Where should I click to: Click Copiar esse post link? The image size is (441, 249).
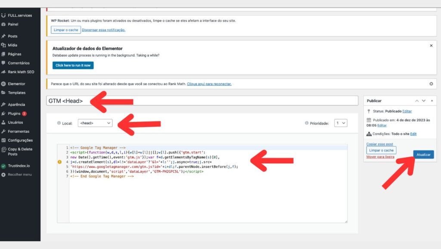(x=380, y=144)
